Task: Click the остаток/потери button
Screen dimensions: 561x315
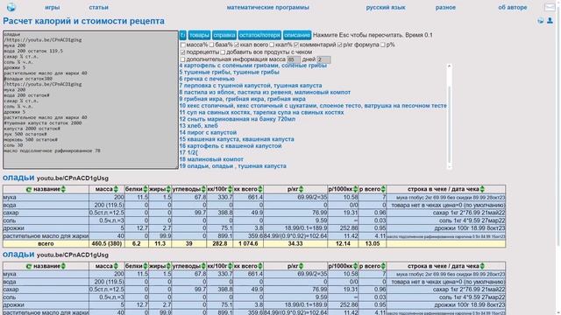Action: point(259,35)
